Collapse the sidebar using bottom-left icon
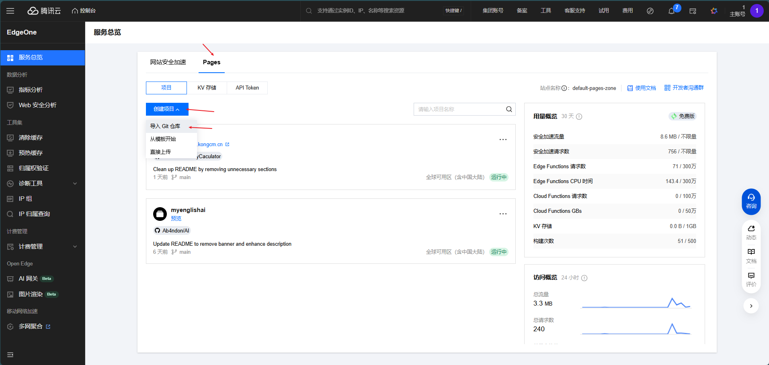Viewport: 769px width, 365px height. pos(10,355)
